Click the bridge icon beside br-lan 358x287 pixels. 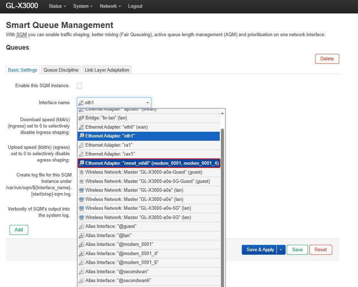(x=81, y=118)
